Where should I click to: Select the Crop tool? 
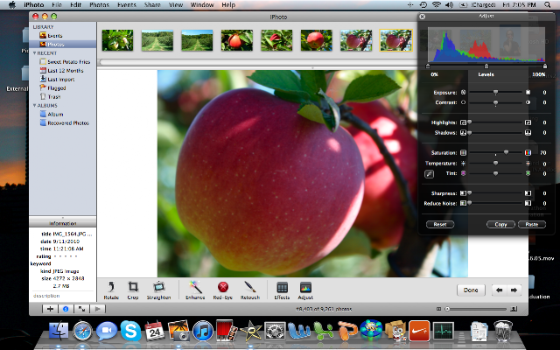(x=133, y=290)
